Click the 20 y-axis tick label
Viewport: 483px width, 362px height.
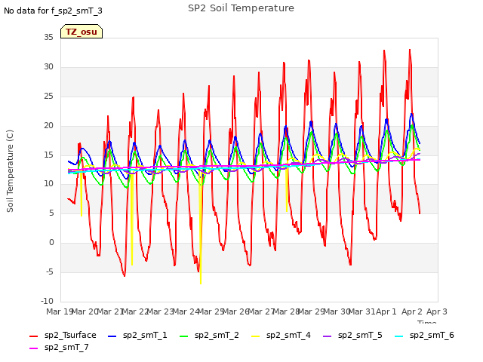(x=48, y=126)
